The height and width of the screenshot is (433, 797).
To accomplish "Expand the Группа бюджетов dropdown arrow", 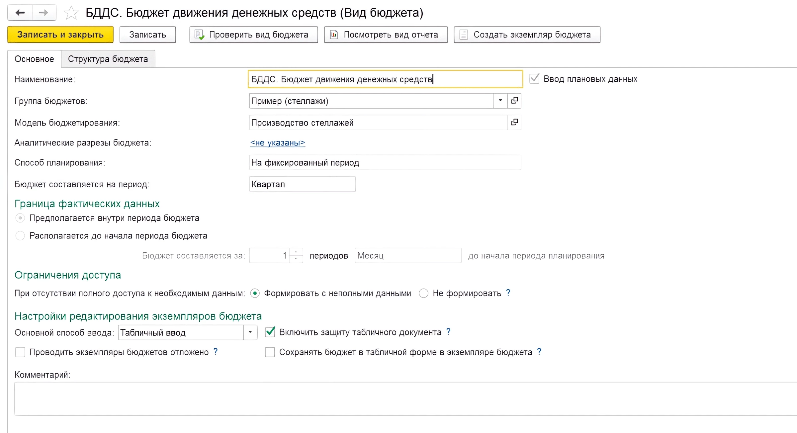I will [x=500, y=101].
